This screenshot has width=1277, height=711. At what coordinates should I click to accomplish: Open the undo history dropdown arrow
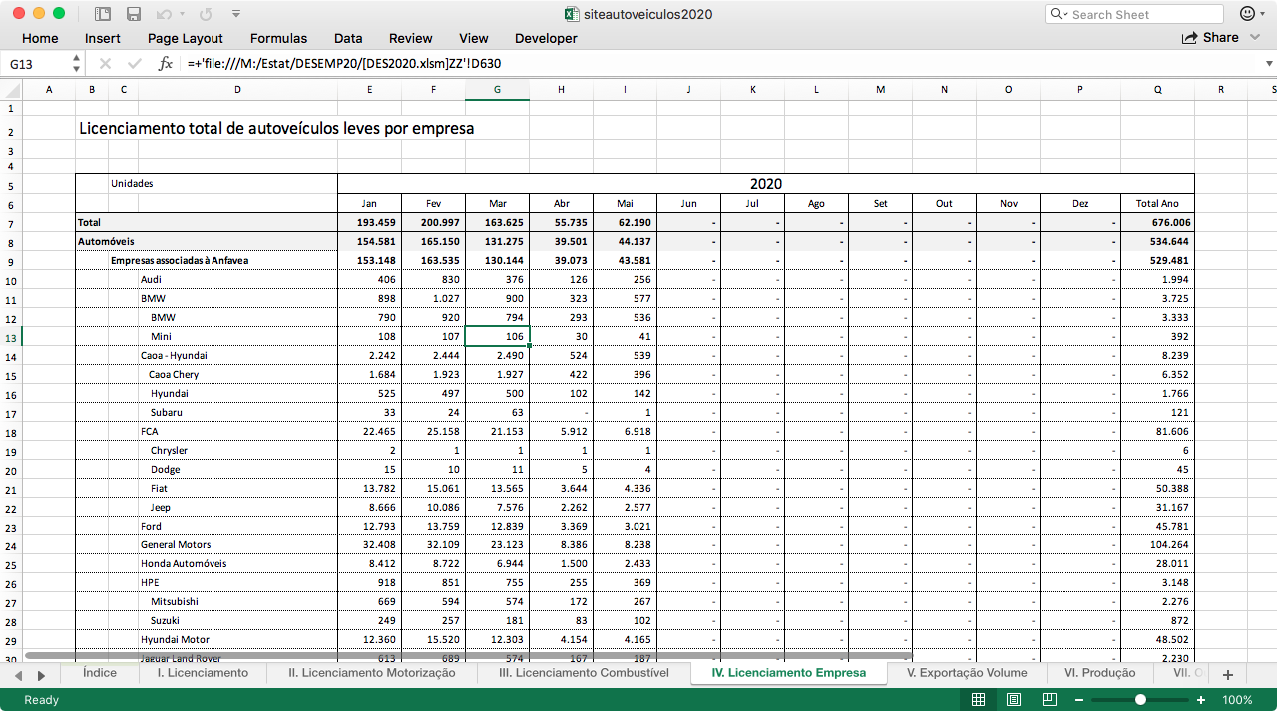(x=181, y=14)
